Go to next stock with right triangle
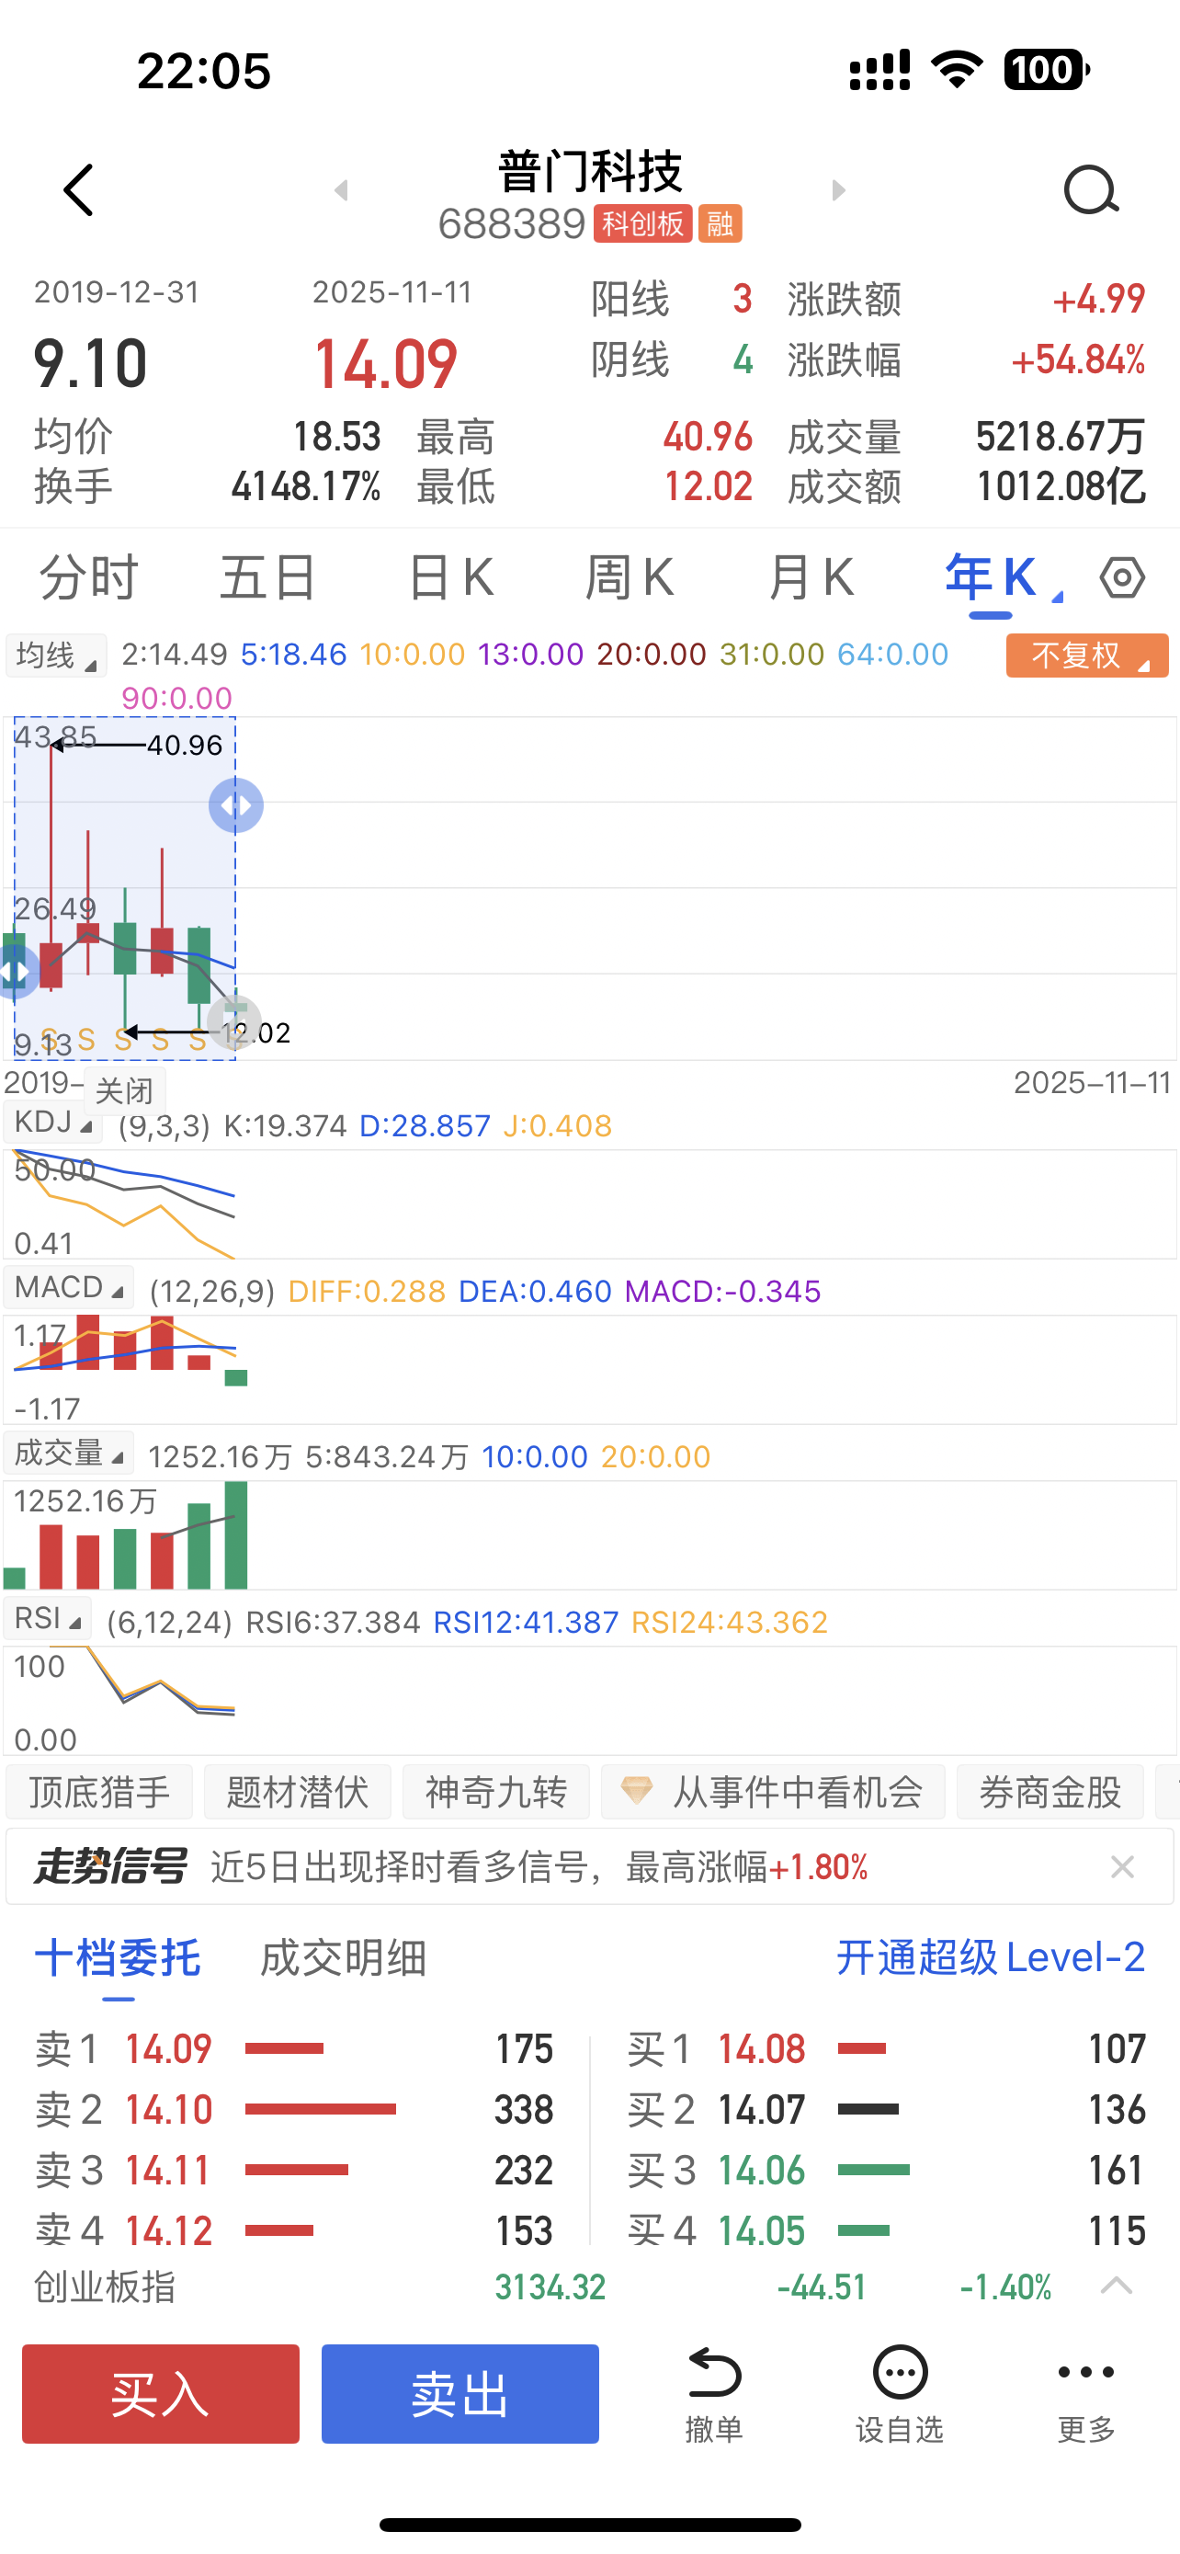This screenshot has height=2554, width=1180. click(838, 189)
